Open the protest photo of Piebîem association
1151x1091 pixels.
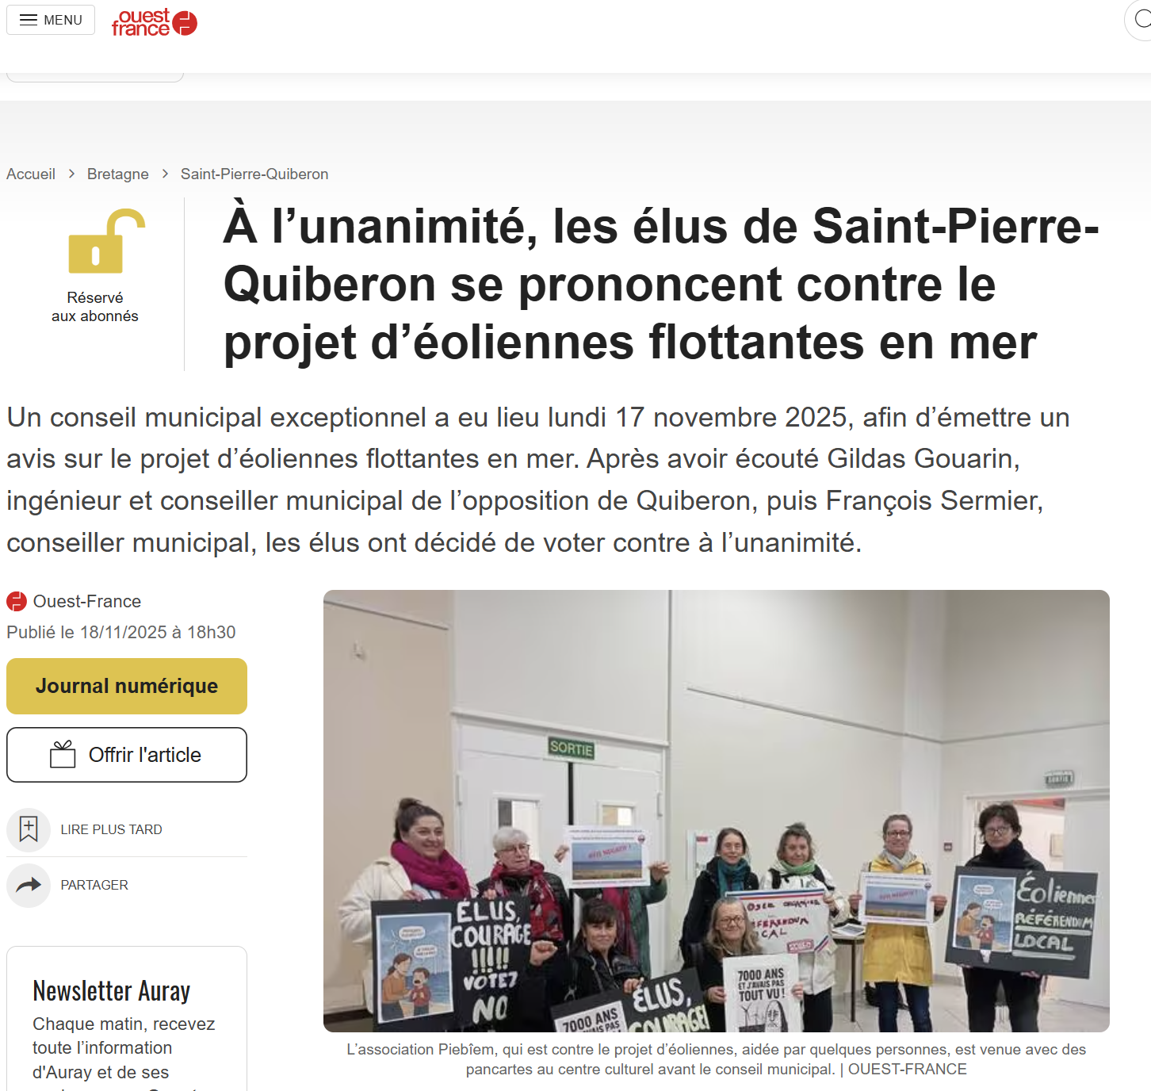click(x=717, y=810)
